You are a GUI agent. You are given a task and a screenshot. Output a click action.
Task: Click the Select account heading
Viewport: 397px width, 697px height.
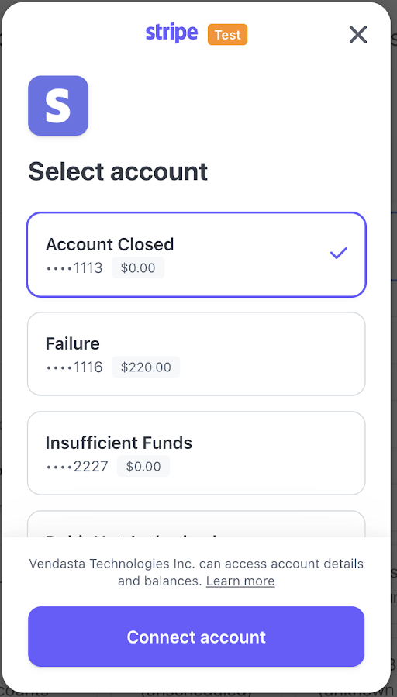point(118,171)
